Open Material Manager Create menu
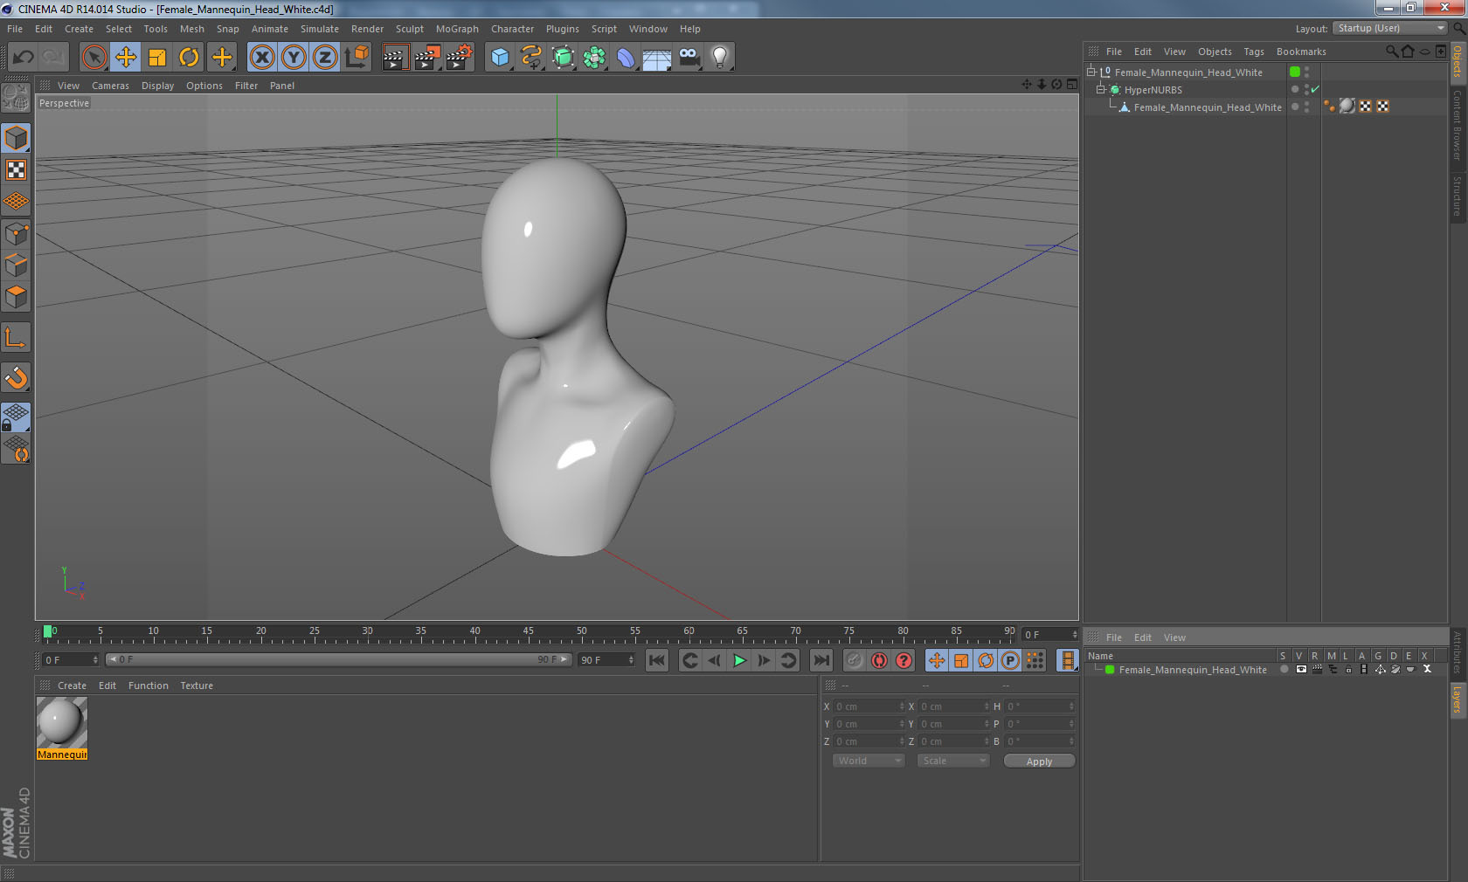 (x=72, y=686)
